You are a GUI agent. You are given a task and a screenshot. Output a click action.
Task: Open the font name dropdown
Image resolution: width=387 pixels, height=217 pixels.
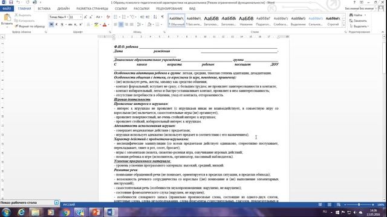67,17
